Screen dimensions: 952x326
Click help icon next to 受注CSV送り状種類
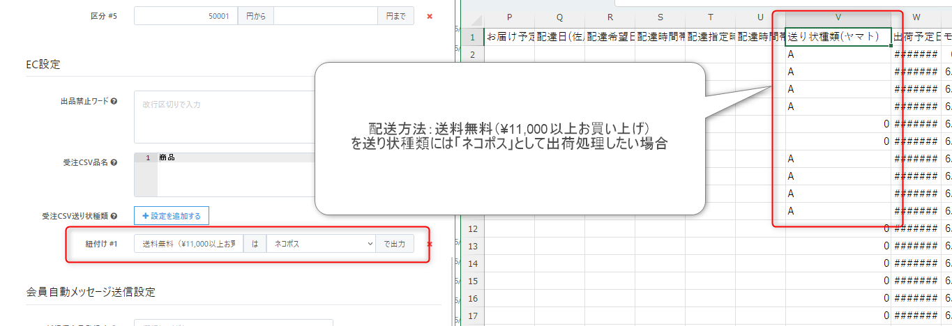[x=114, y=216]
